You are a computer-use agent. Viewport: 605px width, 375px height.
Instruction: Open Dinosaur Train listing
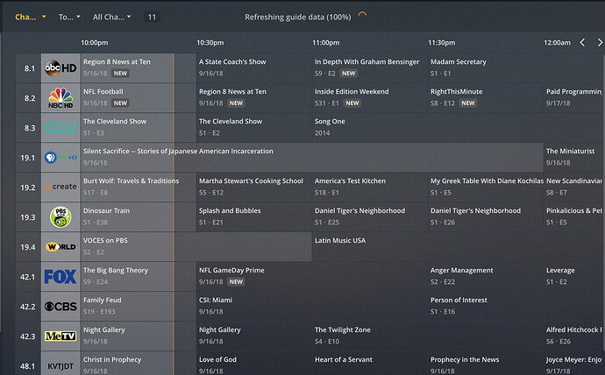pyautogui.click(x=139, y=217)
